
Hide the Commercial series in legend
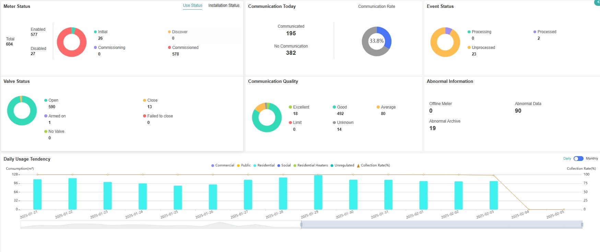[223, 165]
